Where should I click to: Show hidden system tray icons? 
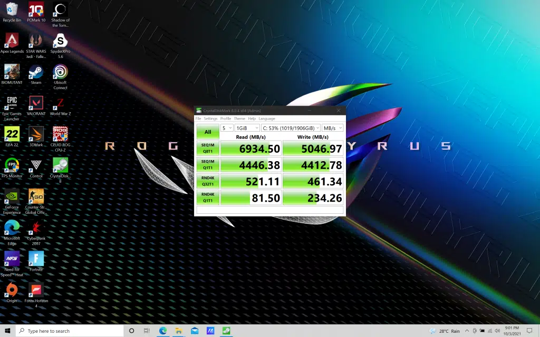pyautogui.click(x=467, y=331)
